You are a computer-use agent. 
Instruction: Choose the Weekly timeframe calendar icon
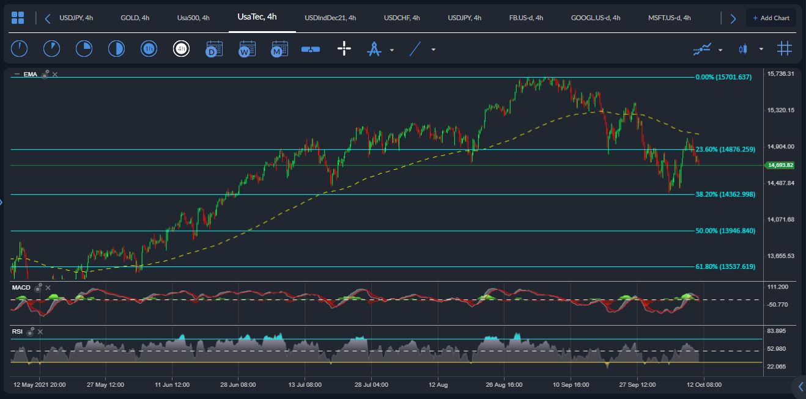[247, 49]
